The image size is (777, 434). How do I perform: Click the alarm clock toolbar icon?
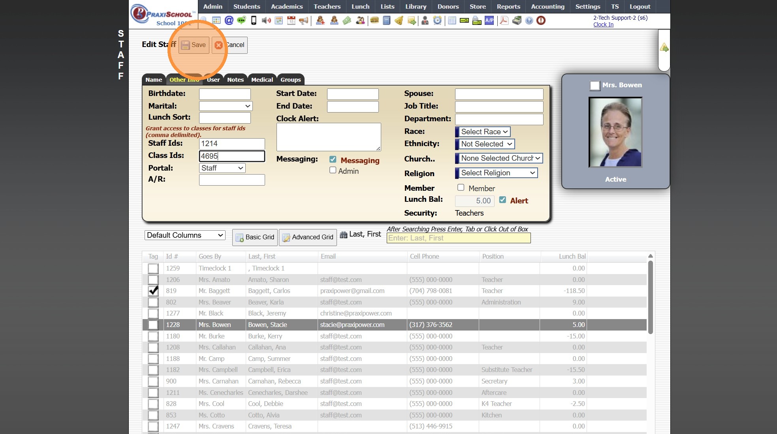tap(437, 21)
